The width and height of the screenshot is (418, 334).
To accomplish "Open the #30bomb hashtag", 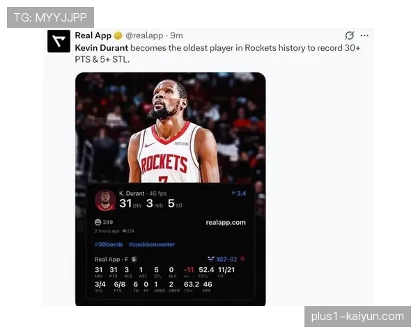I will 109,244.
